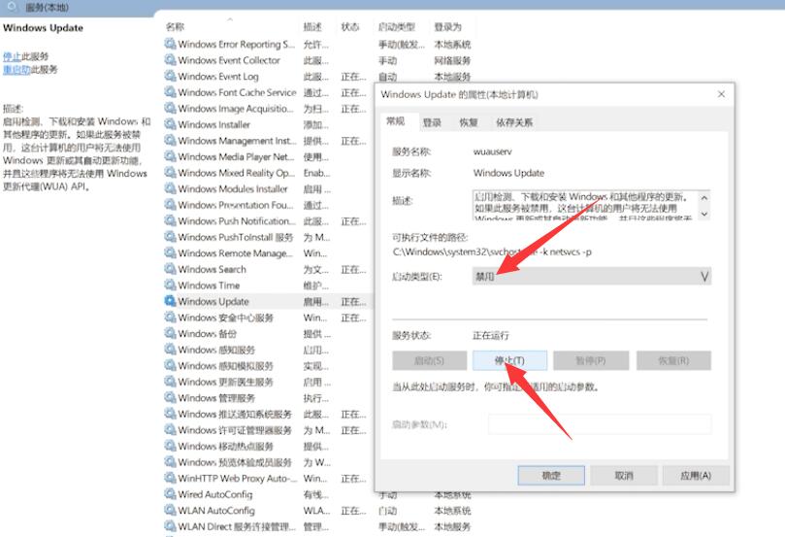Screen dimensions: 785x537
Task: Click gear icon beside Windows Mixed Reality OpenXR
Action: coord(170,173)
